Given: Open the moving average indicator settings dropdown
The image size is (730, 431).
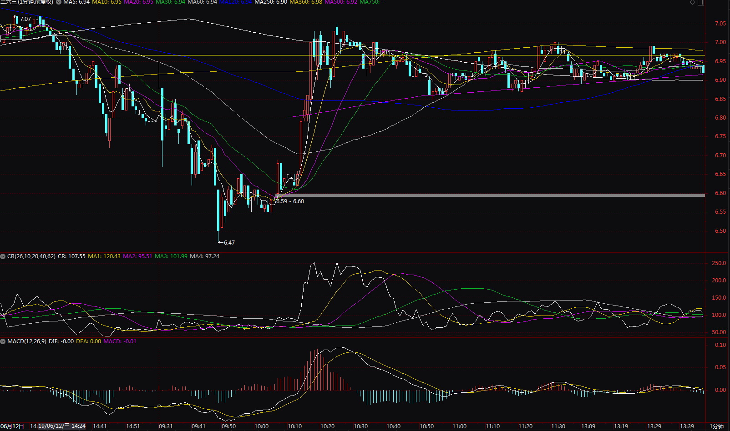Looking at the screenshot, I should click(59, 2).
